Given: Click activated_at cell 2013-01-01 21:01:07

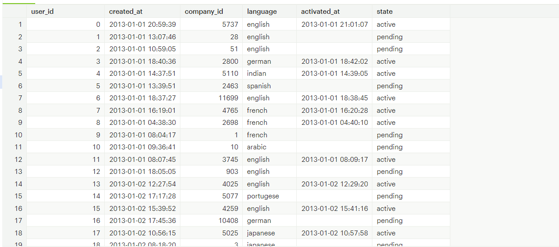Looking at the screenshot, I should pos(335,25).
